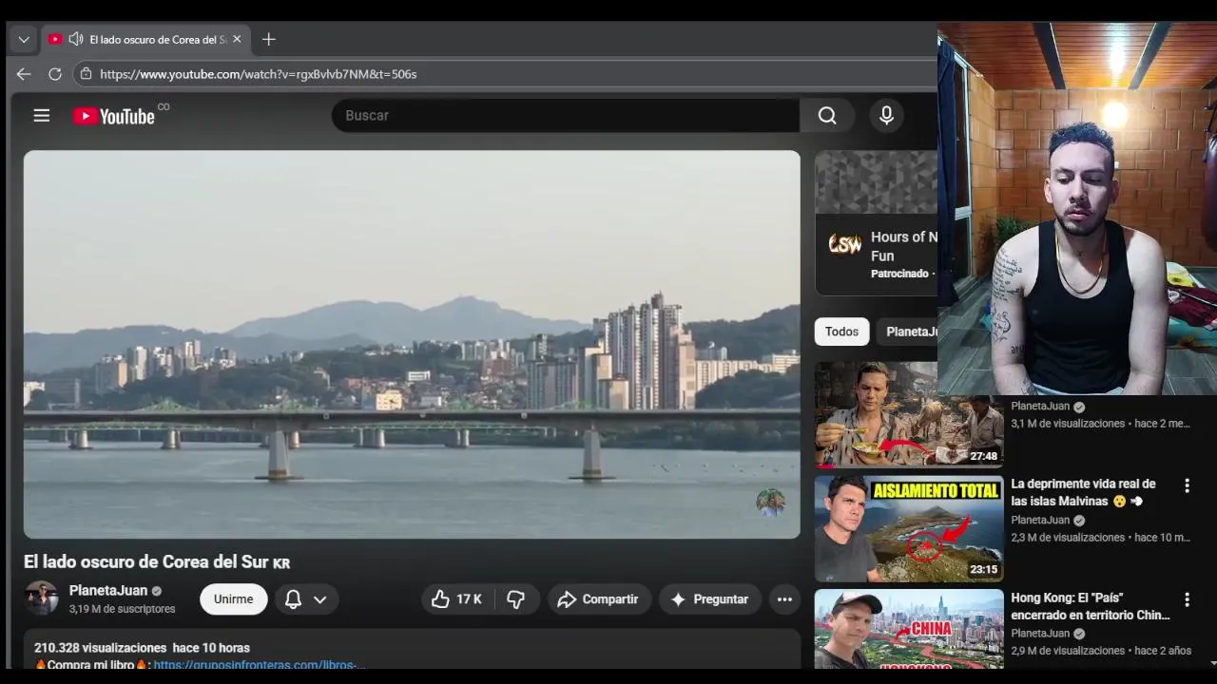Image resolution: width=1217 pixels, height=684 pixels.
Task: Click the LSW sponsor logo
Action: click(x=844, y=244)
